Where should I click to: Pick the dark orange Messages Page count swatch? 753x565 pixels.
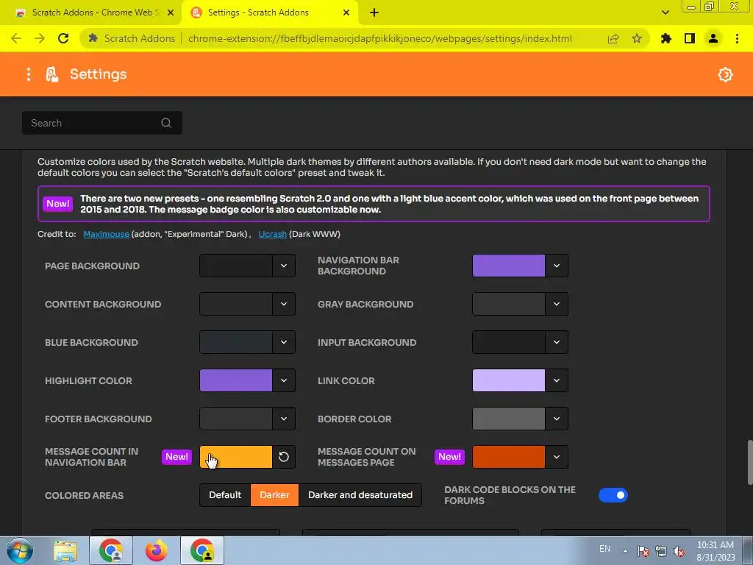[509, 457]
